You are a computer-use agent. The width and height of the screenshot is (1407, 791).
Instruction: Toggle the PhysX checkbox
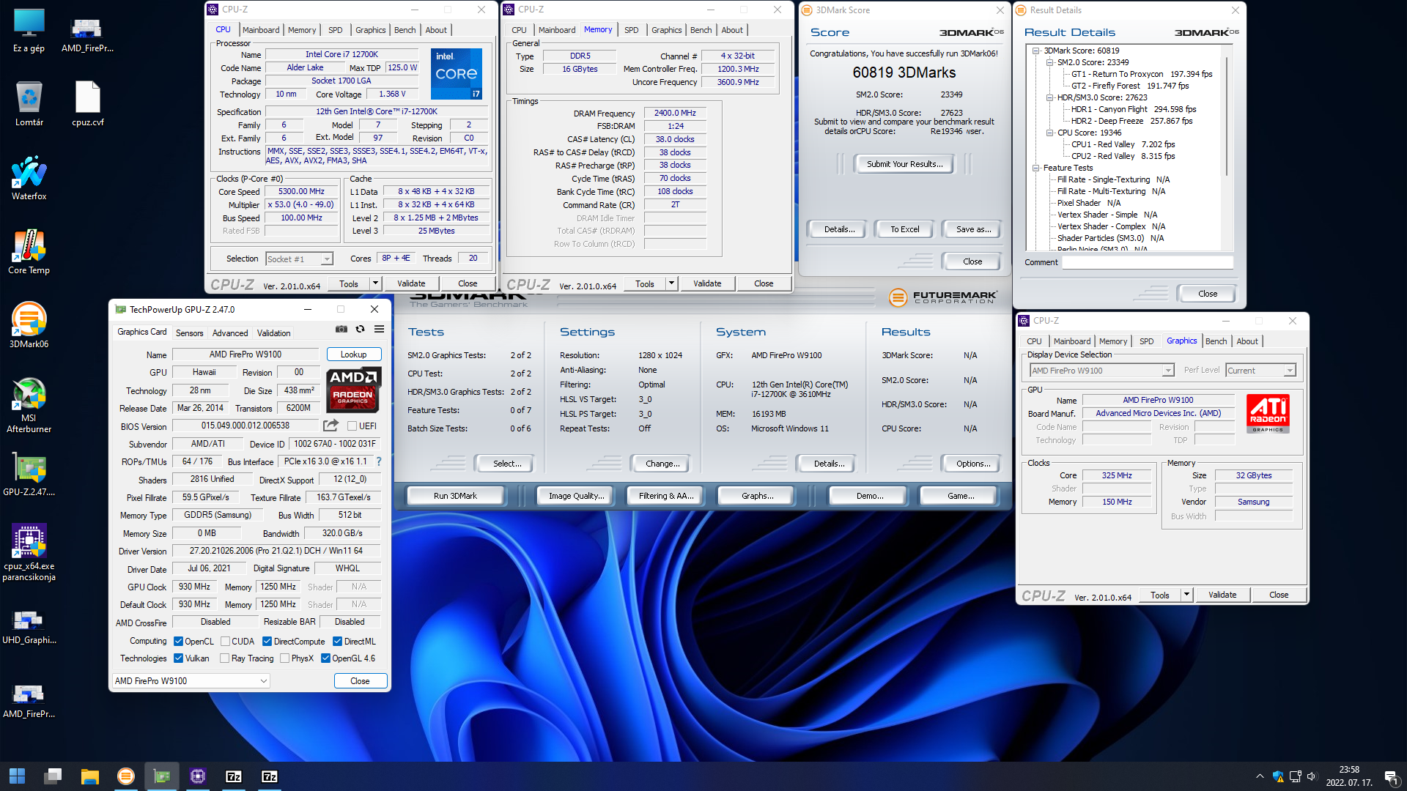tap(284, 658)
